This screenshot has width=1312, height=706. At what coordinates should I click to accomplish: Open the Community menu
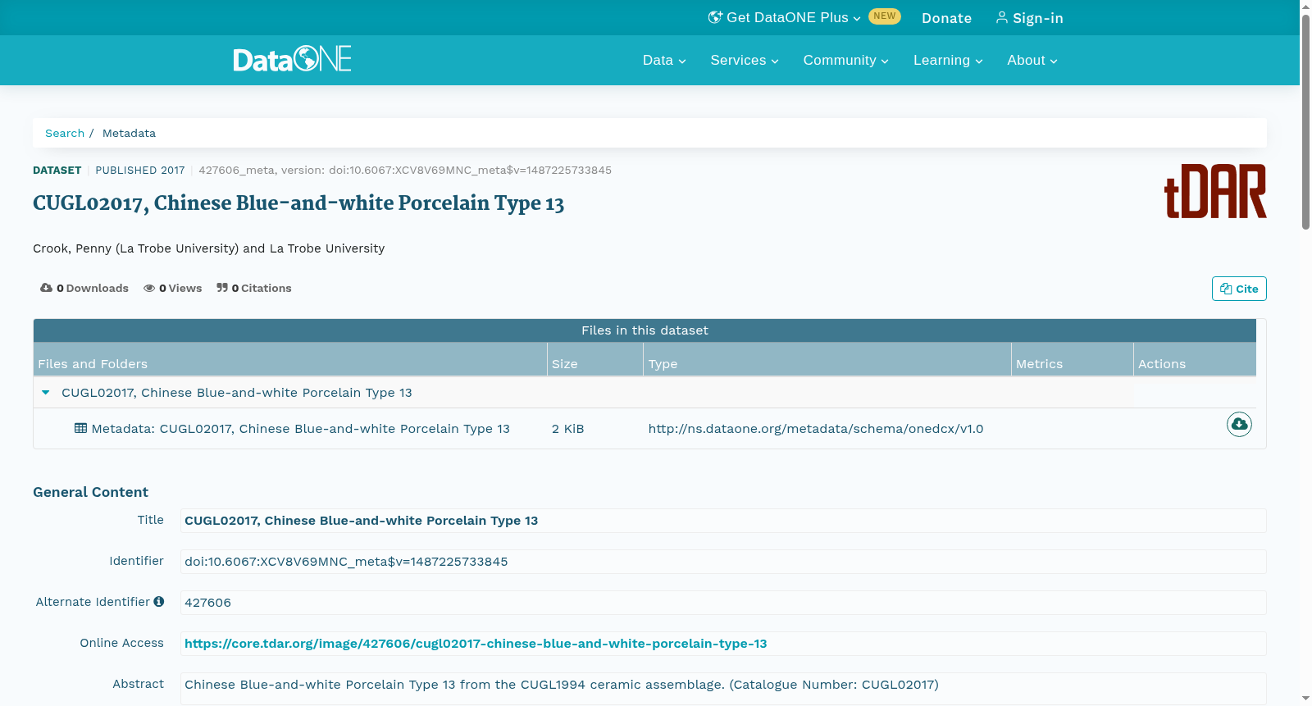pyautogui.click(x=845, y=60)
